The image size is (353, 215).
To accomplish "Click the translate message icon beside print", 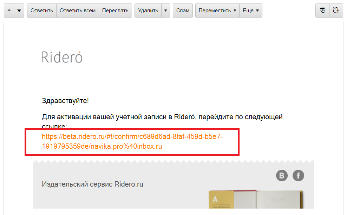I will click(x=336, y=11).
